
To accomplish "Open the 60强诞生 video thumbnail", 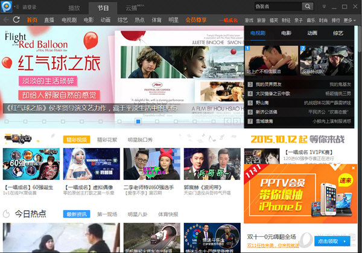I will point(31,164).
